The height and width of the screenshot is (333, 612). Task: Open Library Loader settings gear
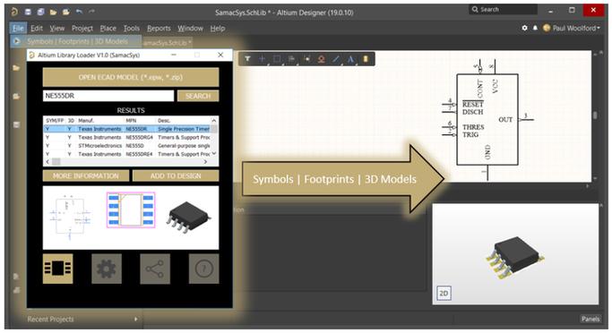[x=107, y=269]
